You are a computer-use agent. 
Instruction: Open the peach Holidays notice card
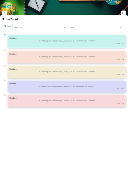pos(67,57)
